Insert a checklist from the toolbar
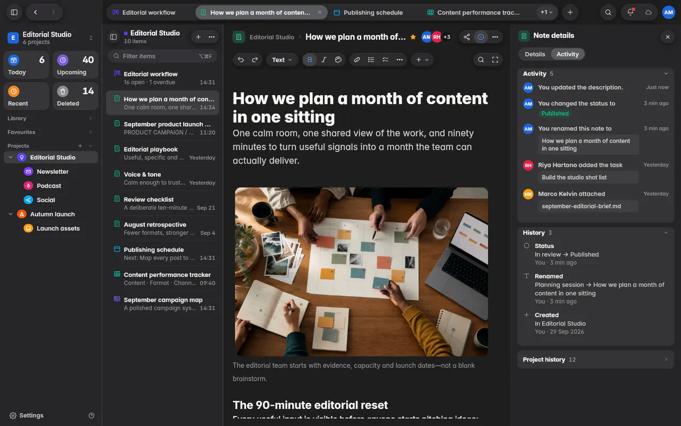 (x=386, y=60)
